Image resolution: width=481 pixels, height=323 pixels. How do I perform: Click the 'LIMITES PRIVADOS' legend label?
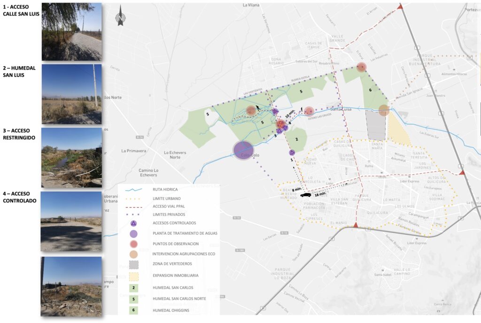169,215
